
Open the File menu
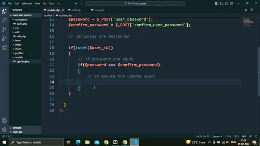pyautogui.click(x=10, y=3)
